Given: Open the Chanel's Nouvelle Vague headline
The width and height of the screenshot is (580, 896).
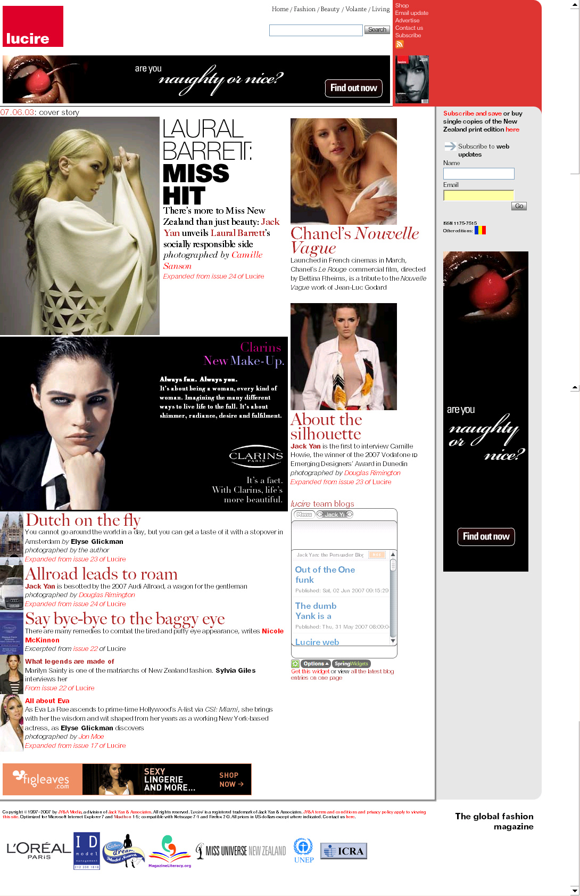Looking at the screenshot, I should coord(354,240).
